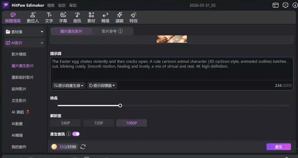Screen dimensions: 298x158
Task: Select the 文字 text tool
Action: (49, 17)
